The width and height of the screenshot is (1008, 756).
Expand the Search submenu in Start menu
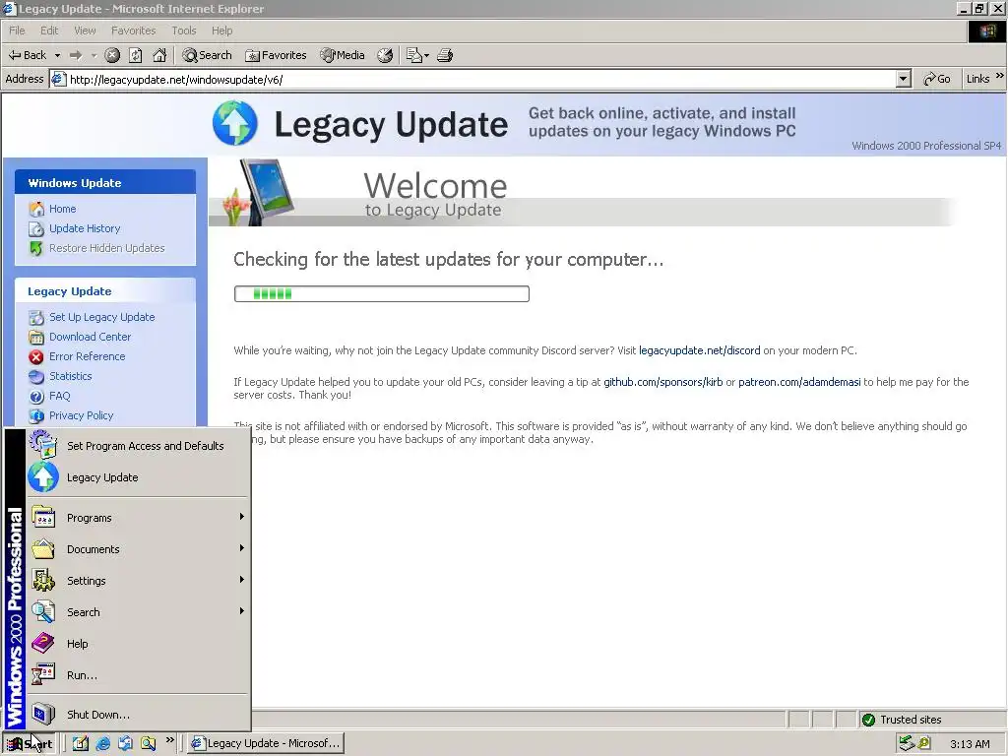click(138, 612)
